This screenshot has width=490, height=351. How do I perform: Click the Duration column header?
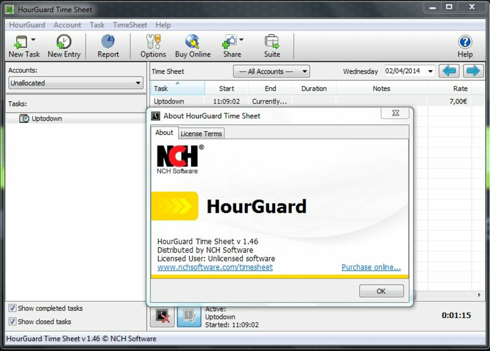click(x=314, y=89)
